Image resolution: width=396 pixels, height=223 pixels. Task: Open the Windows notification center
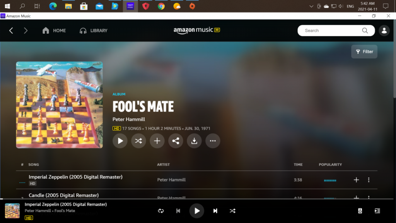click(x=386, y=6)
